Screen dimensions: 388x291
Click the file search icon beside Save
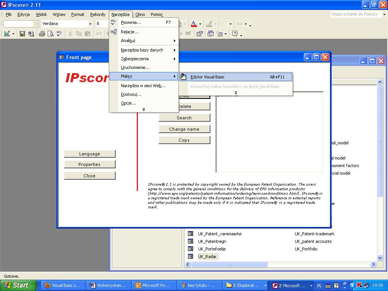point(31,34)
